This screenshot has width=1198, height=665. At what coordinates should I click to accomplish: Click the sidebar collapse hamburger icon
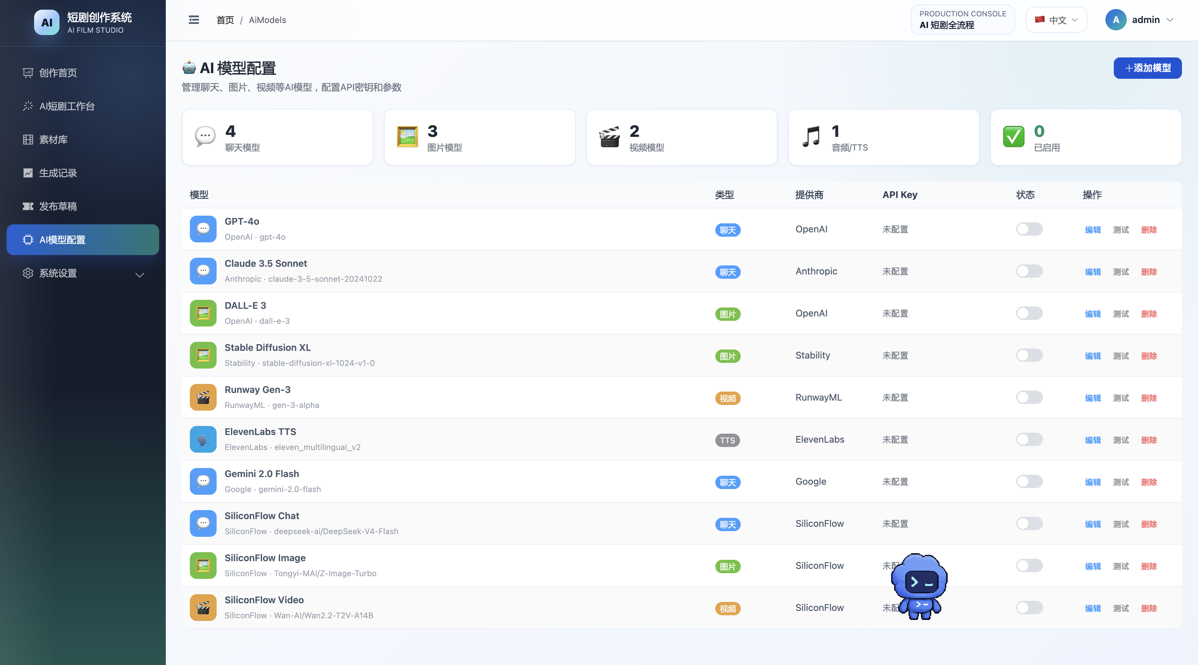click(x=194, y=20)
